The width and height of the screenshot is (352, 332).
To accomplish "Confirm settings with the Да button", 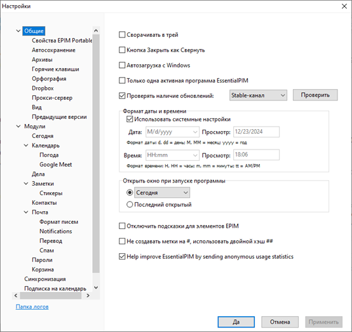I will click(236, 322).
